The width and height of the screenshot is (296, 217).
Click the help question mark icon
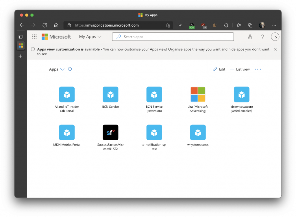click(x=262, y=37)
